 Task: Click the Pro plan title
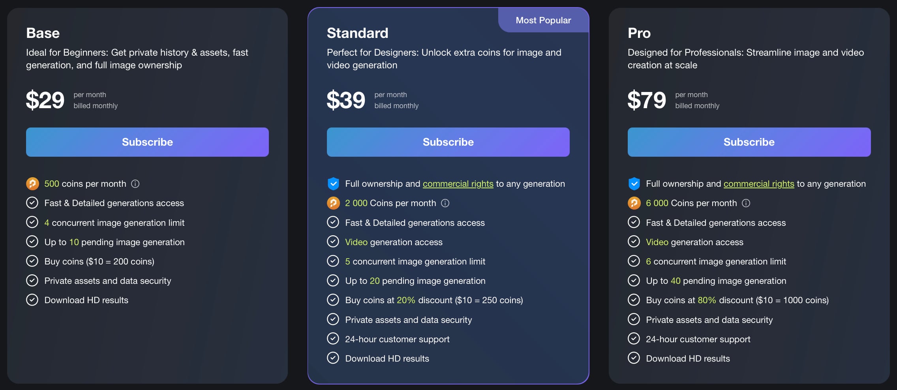pos(639,33)
